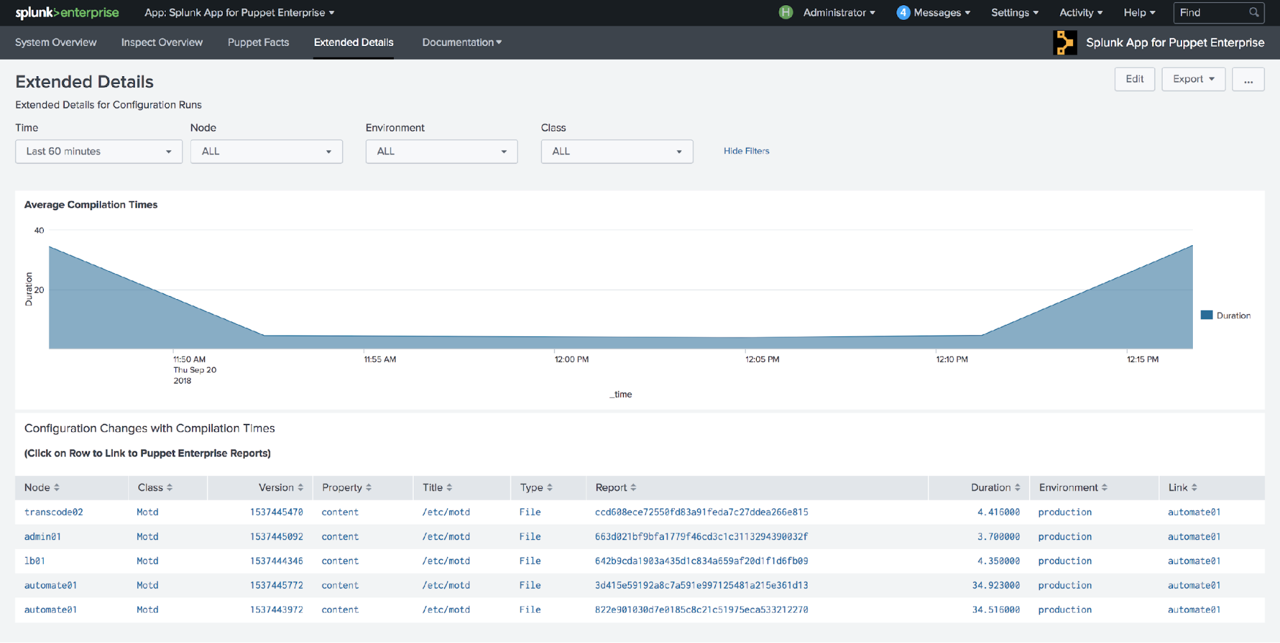
Task: Click duration value 34.923000
Action: 996,585
